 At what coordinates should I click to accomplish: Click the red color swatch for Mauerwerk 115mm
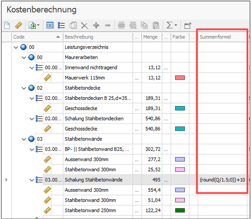[x=180, y=78]
